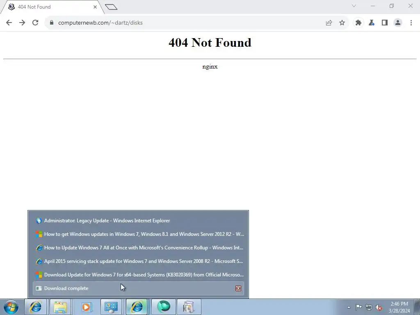
Task: Click the nginx text on page
Action: (210, 67)
